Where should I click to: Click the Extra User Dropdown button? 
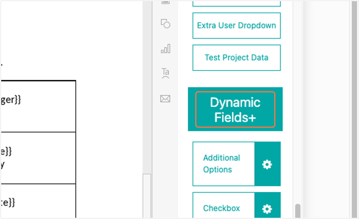(x=236, y=26)
